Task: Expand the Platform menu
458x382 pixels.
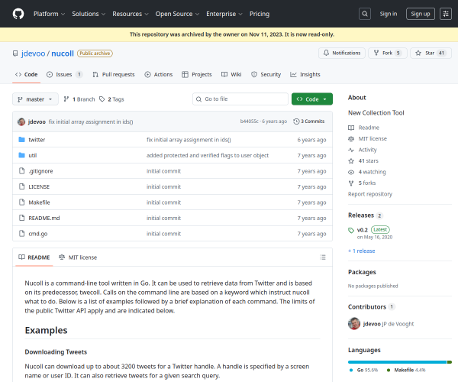Action: click(49, 14)
